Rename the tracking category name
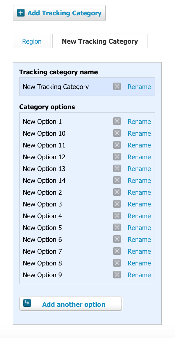175x338 pixels. click(x=139, y=87)
